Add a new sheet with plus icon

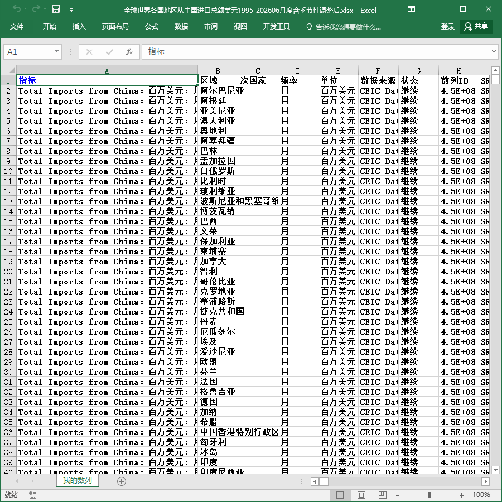[x=122, y=481]
